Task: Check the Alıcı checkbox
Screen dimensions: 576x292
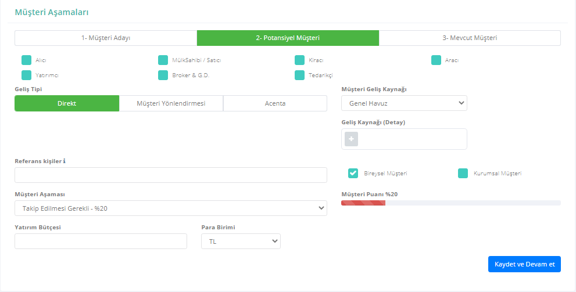Action: 27,60
